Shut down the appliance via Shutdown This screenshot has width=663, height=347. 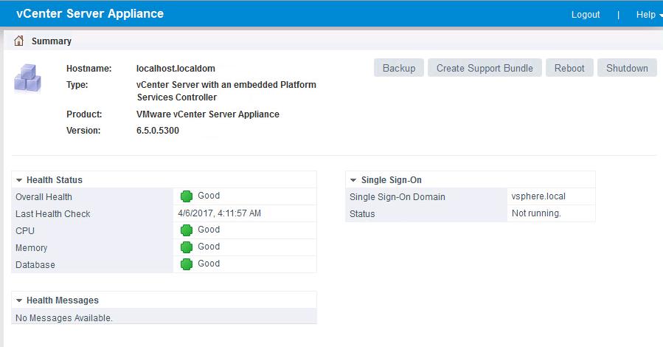627,68
